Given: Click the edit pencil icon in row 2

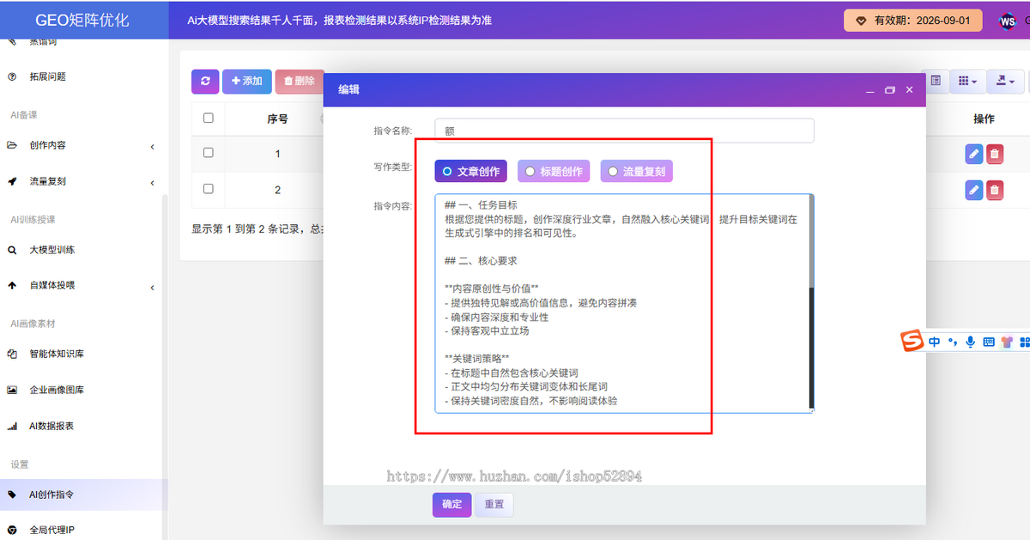Looking at the screenshot, I should click(x=973, y=190).
